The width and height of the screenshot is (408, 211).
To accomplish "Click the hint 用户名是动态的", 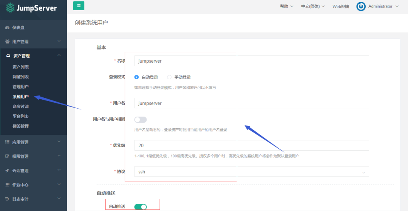I will coord(181,130).
